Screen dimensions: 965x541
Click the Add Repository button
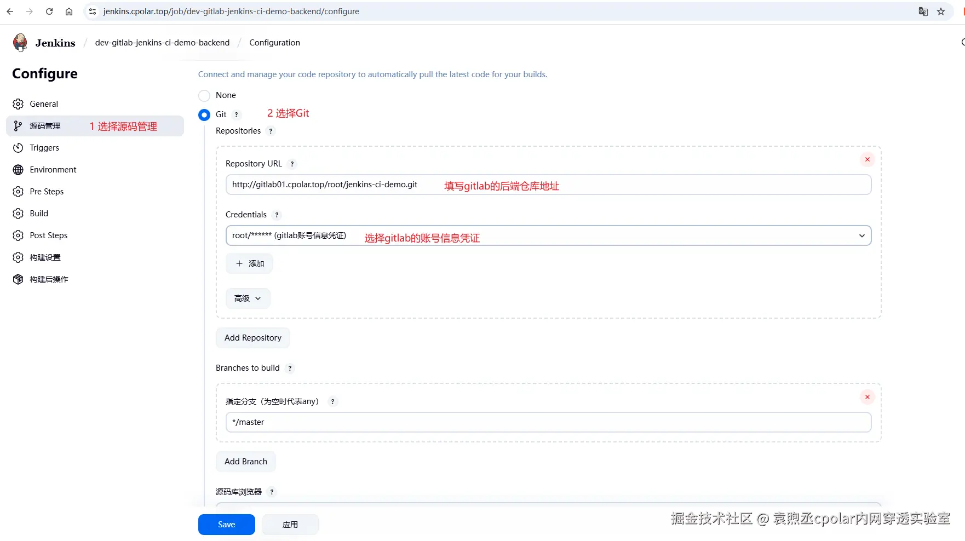(253, 338)
